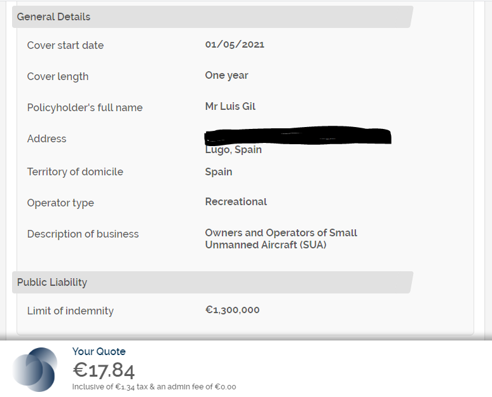Click the €1,300,000 indemnity limit value
Screen dimensions: 492x397
click(232, 310)
